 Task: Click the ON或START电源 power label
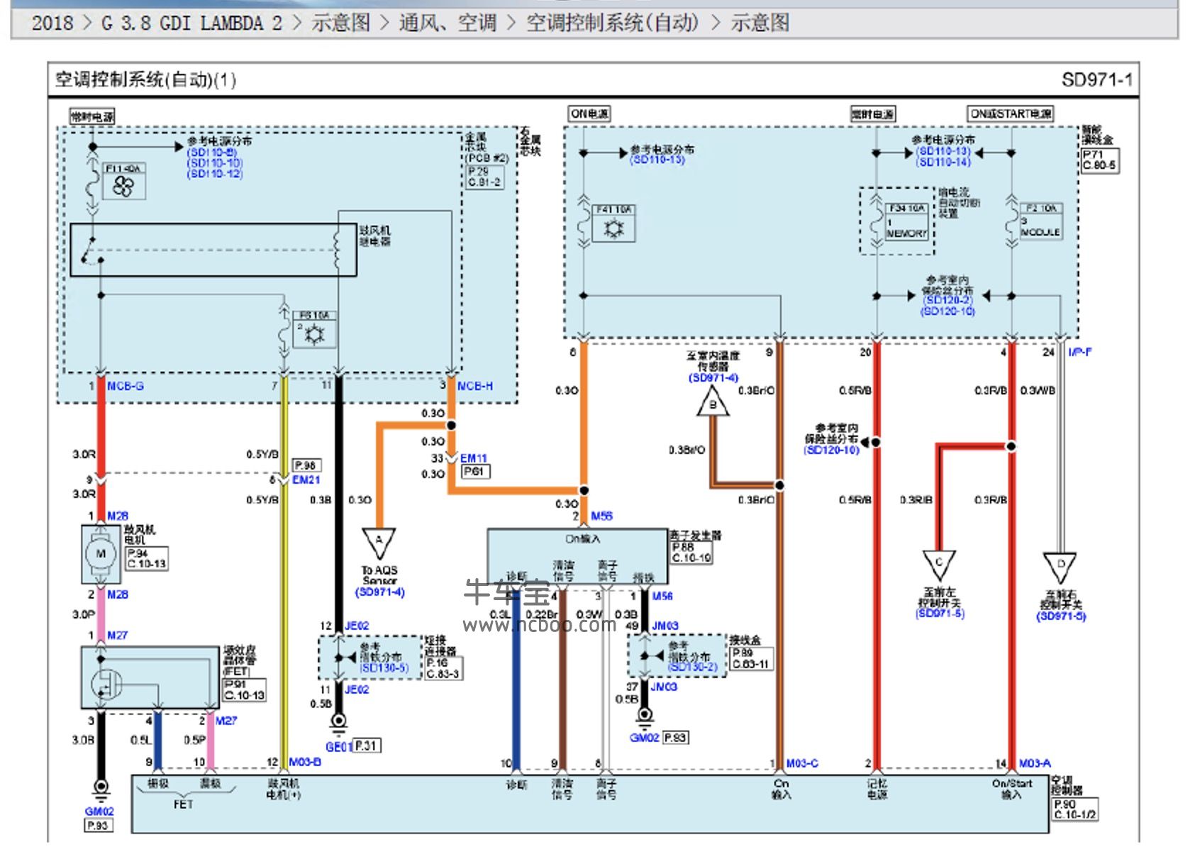tap(1011, 114)
